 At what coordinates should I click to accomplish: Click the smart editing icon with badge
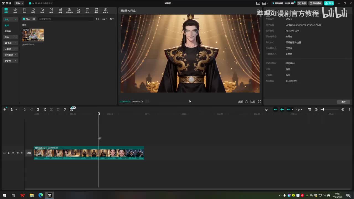tap(71, 109)
